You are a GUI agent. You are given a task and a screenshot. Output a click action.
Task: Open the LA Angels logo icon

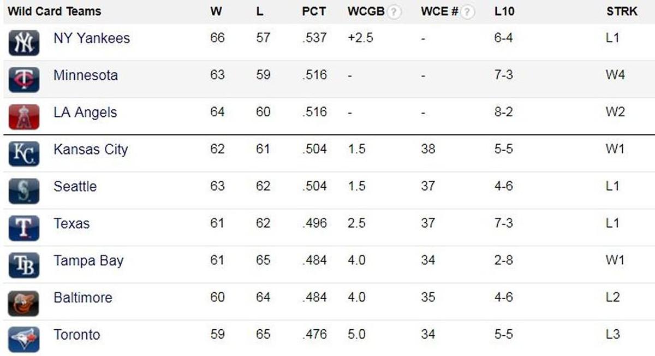point(23,117)
